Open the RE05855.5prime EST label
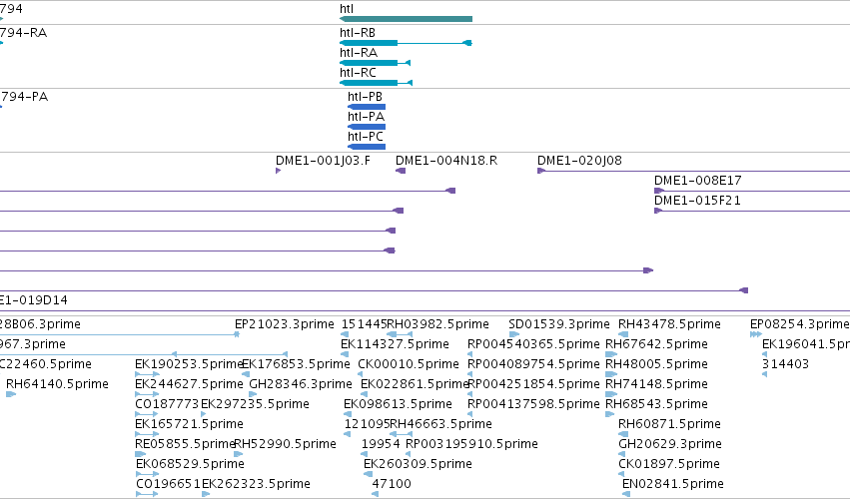 [185, 444]
